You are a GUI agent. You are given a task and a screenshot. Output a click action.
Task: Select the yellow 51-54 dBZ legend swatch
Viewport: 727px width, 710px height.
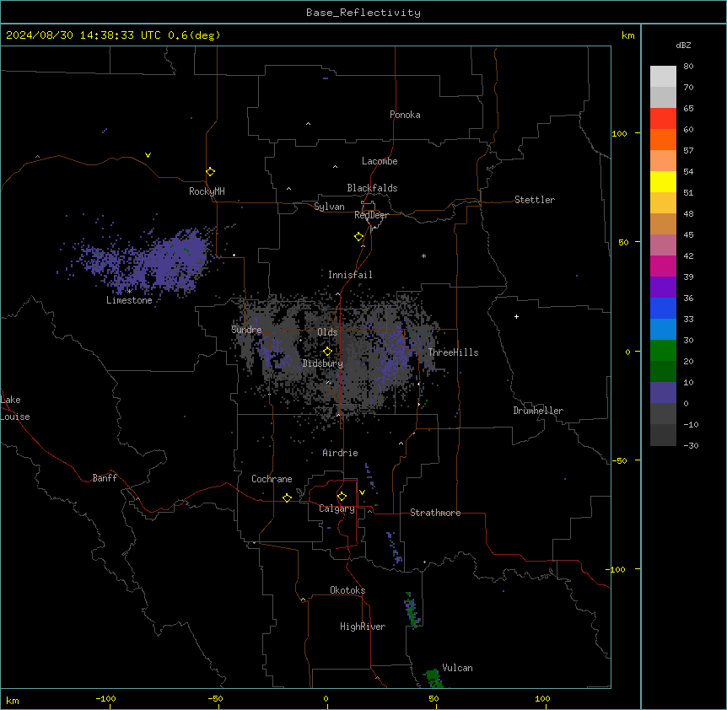pos(663,181)
